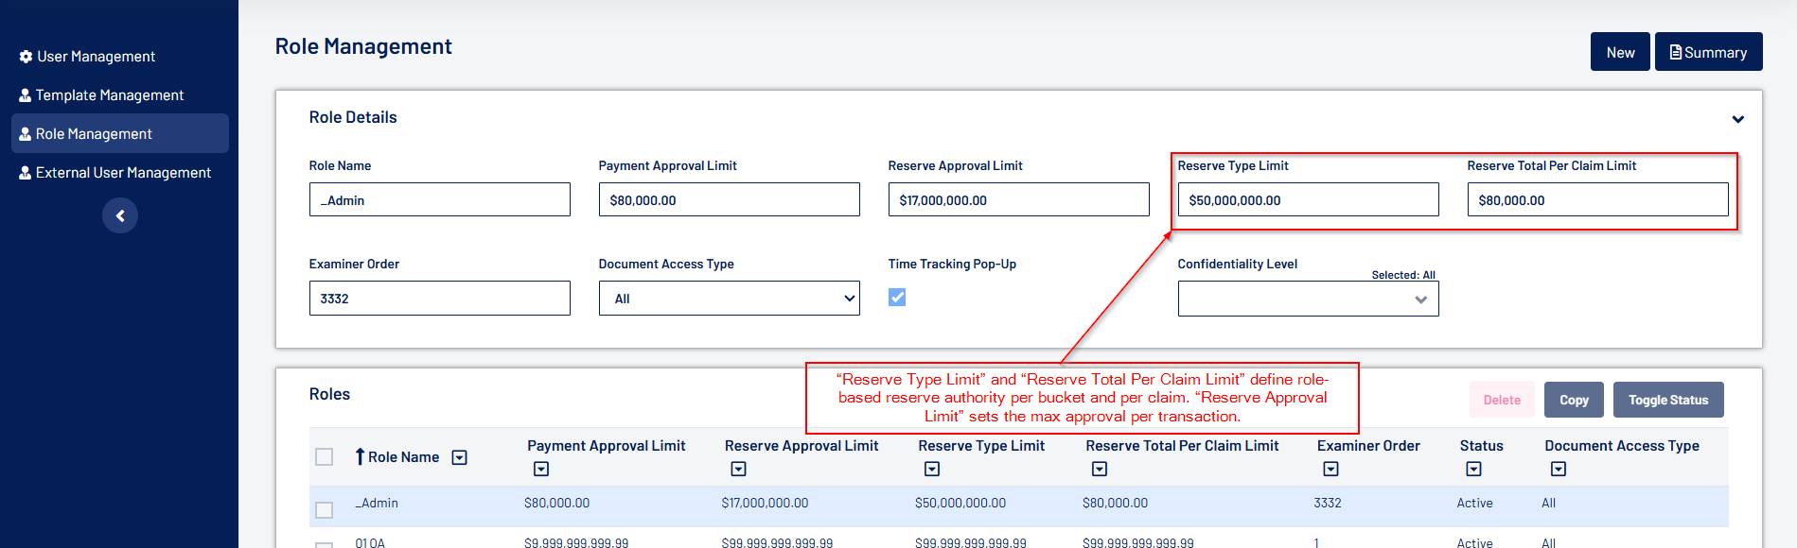The height and width of the screenshot is (548, 1797).
Task: Click the Role Name column filter icon
Action: 459,457
